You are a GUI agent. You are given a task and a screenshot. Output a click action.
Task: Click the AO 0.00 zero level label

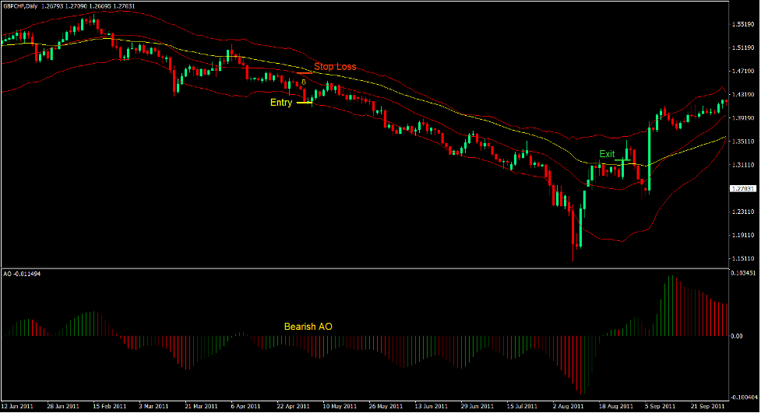[737, 337]
